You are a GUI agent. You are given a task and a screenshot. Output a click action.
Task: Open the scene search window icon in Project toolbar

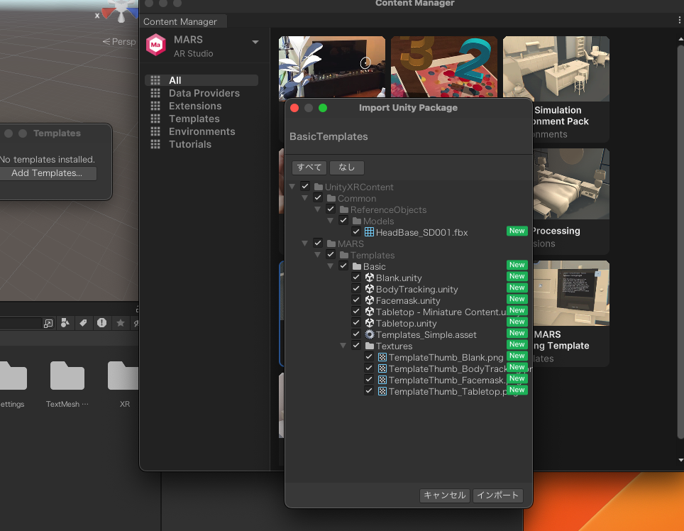coord(48,323)
